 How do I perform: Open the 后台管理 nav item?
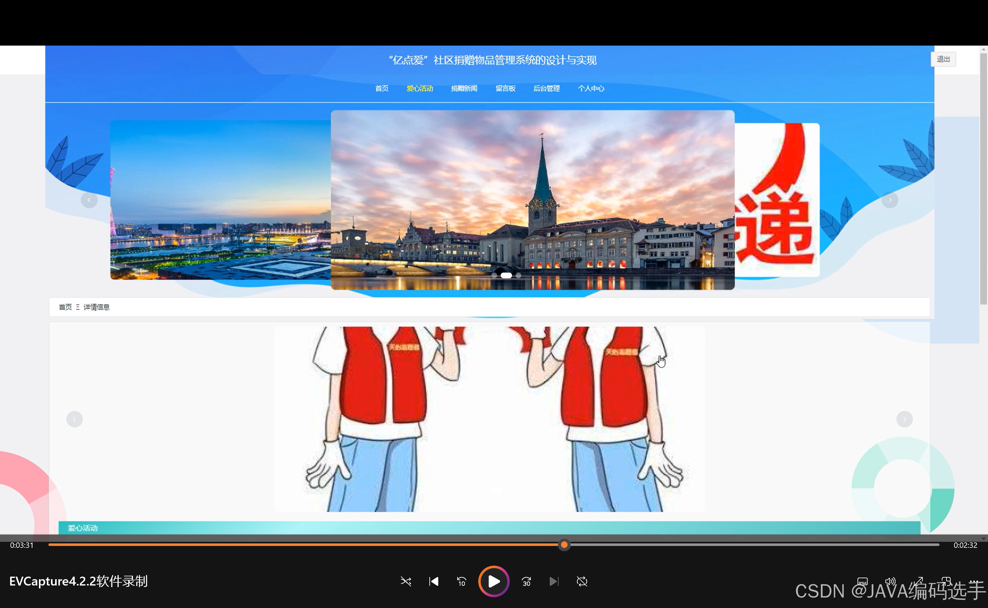coord(547,88)
